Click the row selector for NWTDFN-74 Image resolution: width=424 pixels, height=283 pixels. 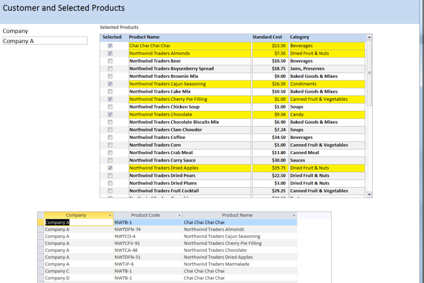(41, 229)
